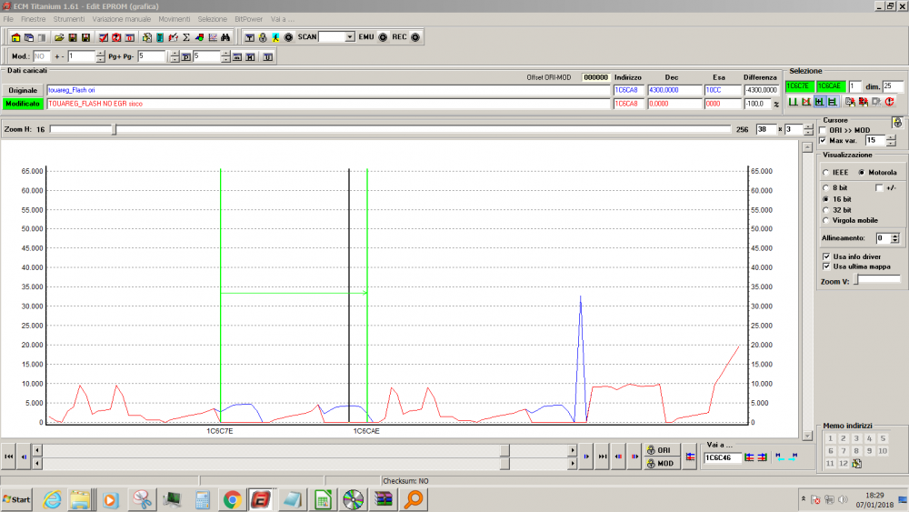This screenshot has height=512, width=909.
Task: Click the open folder icon in toolbar
Action: click(59, 37)
